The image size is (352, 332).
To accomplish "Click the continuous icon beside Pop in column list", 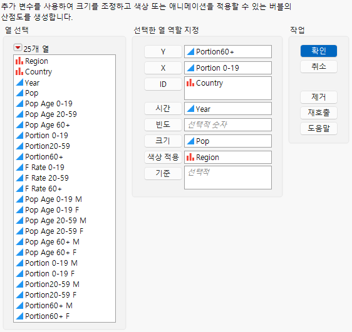I will point(19,93).
